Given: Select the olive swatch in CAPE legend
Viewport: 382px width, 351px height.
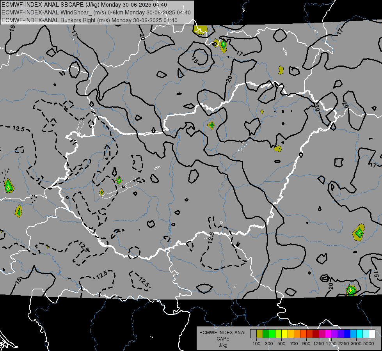Looking at the screenshot, I should click(x=259, y=333).
